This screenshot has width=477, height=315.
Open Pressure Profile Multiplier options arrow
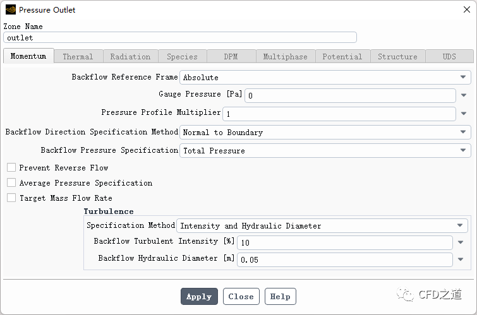(464, 114)
